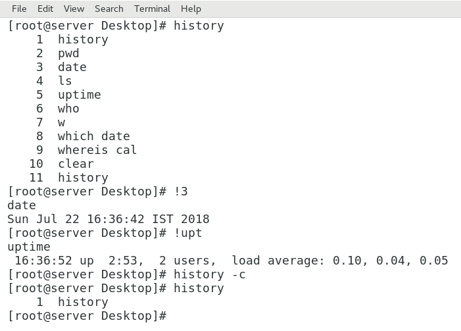The height and width of the screenshot is (331, 461).
Task: Open the Help menu
Action: [191, 9]
